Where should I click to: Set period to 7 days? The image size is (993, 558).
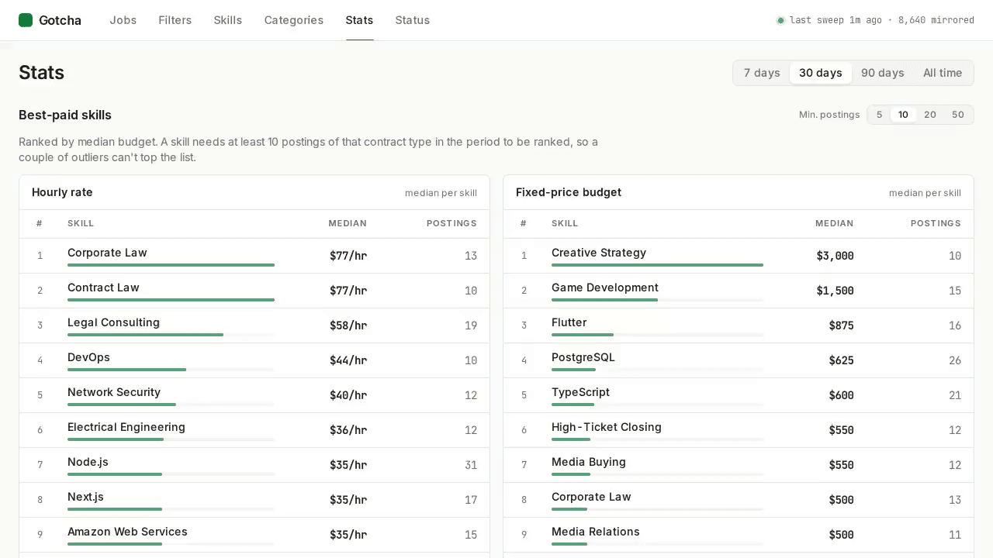coord(762,73)
